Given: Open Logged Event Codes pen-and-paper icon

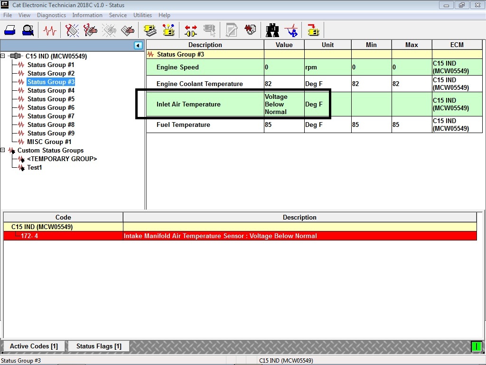Looking at the screenshot, I should click(x=127, y=30).
